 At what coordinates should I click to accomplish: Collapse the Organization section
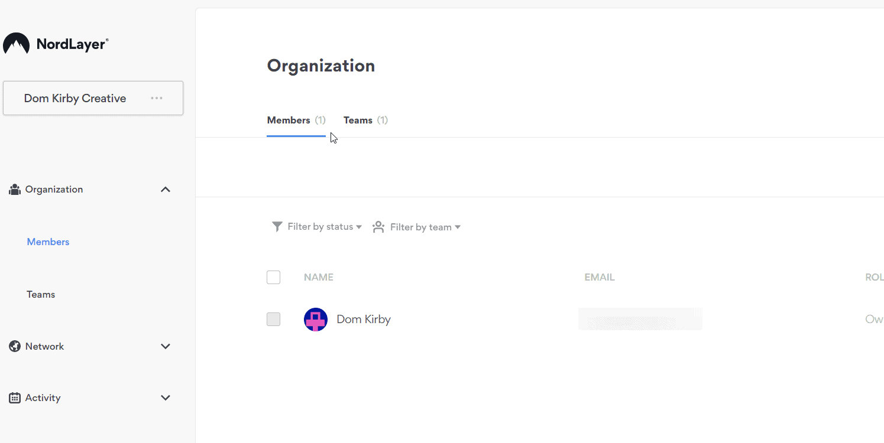click(166, 189)
